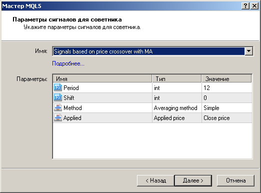Click the Значение column header

226,78
